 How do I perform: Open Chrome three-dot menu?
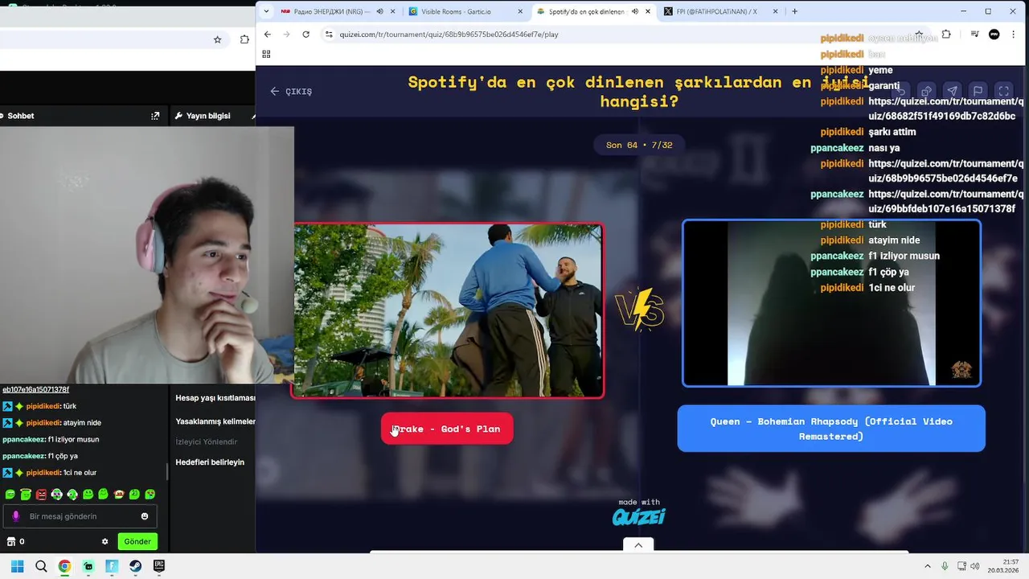coord(1015,34)
